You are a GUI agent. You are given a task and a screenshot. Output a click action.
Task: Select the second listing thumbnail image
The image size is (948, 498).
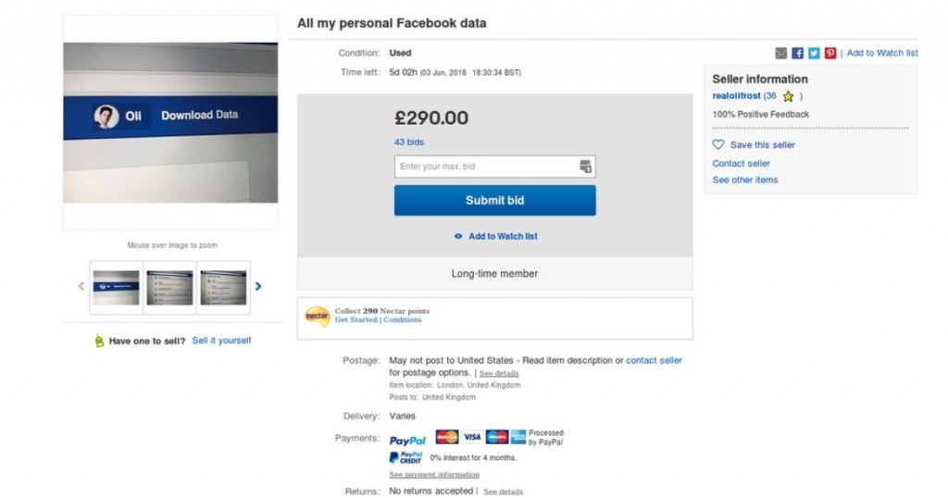[170, 288]
